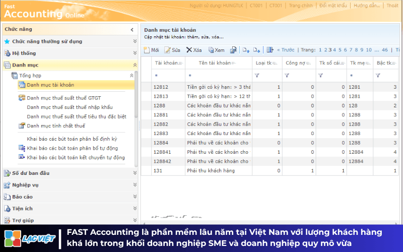Select Danh mục tài khoản menu item
Viewport: 403px width, 252px height.
76,85
